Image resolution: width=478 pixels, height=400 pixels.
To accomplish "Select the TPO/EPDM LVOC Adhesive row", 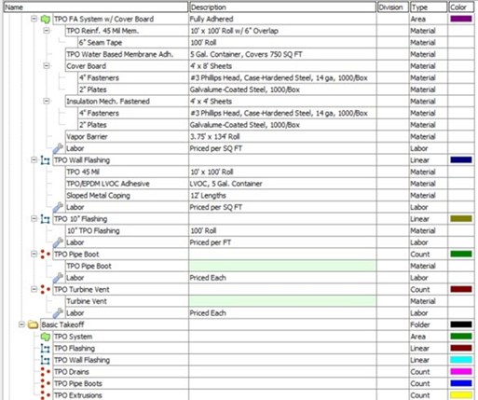I will tap(269, 184).
